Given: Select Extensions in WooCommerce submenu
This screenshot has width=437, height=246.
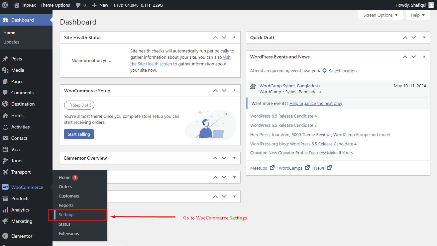Looking at the screenshot, I should pos(69,233).
